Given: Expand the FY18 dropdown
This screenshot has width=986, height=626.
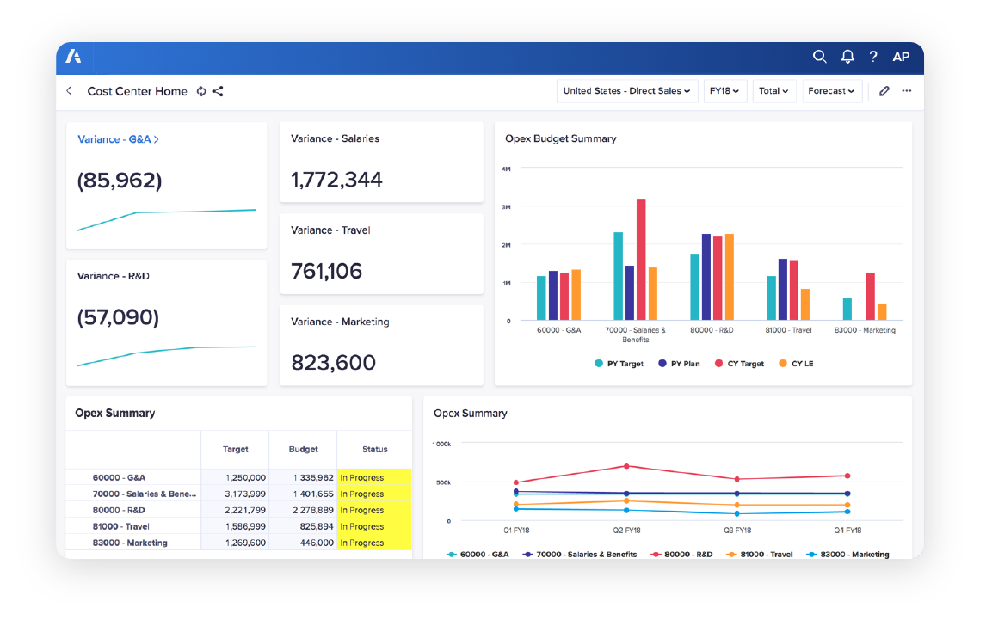Looking at the screenshot, I should [725, 90].
